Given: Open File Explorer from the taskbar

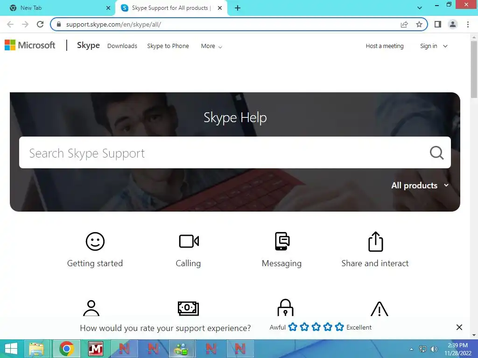Looking at the screenshot, I should click(36, 349).
